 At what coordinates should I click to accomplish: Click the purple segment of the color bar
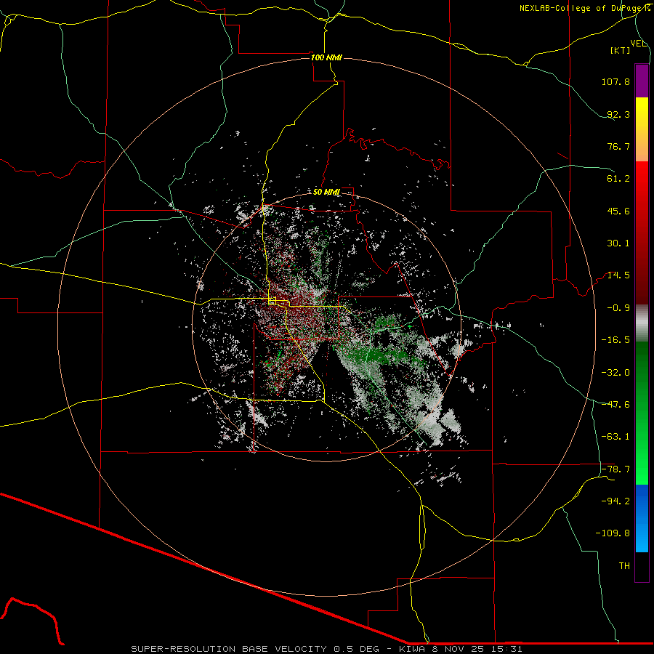[642, 81]
